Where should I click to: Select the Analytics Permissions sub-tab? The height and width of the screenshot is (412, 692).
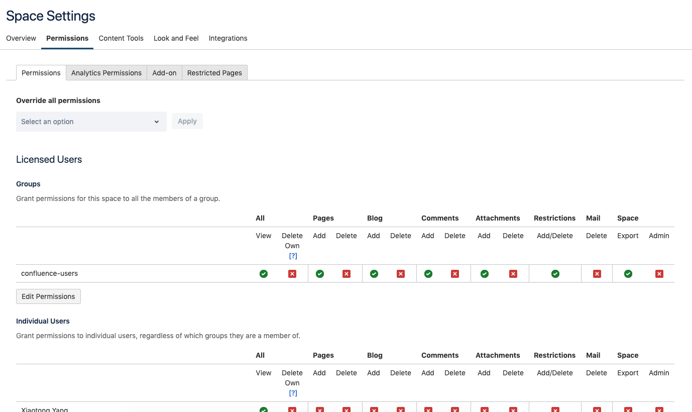point(106,73)
